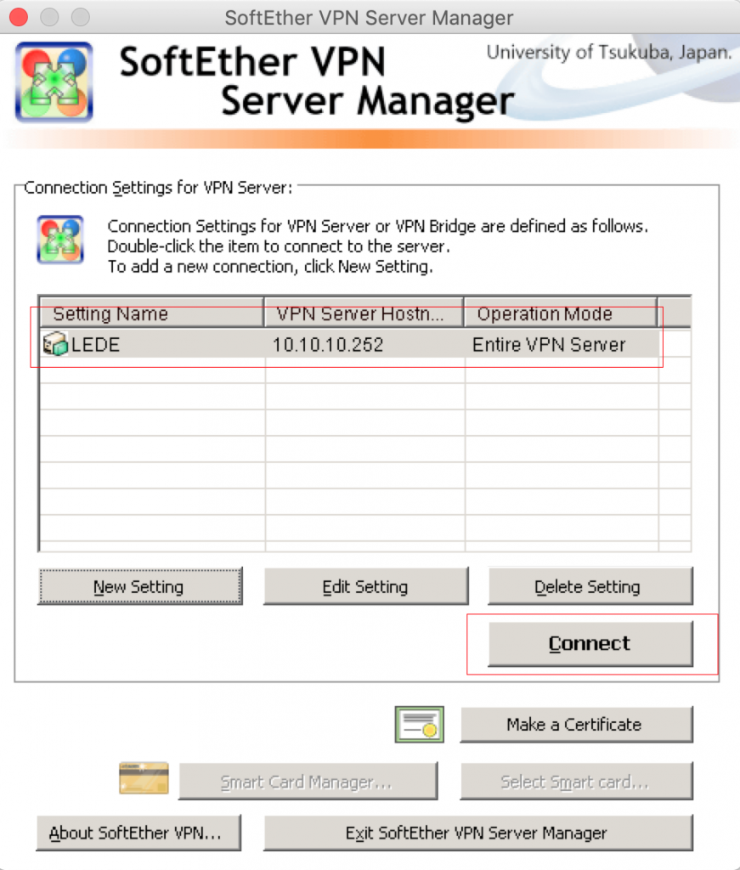Create a New Setting
Image resolution: width=740 pixels, height=870 pixels.
tap(140, 586)
